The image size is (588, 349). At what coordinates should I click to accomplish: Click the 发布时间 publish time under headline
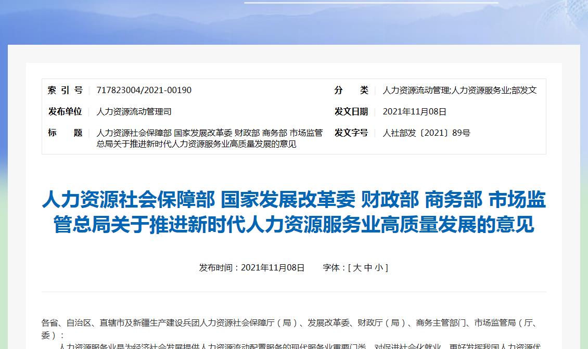(x=251, y=267)
